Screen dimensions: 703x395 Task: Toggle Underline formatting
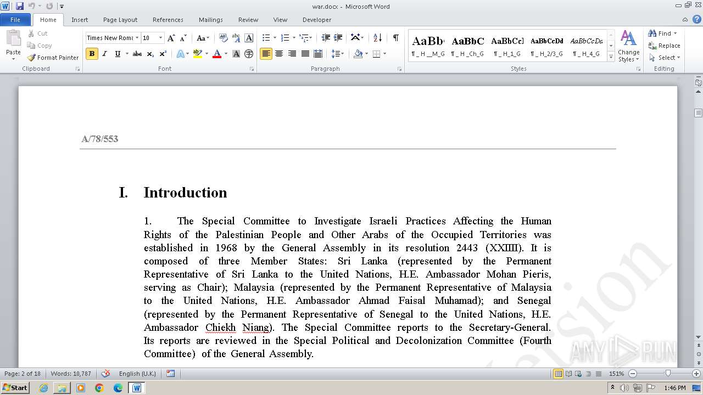117,54
